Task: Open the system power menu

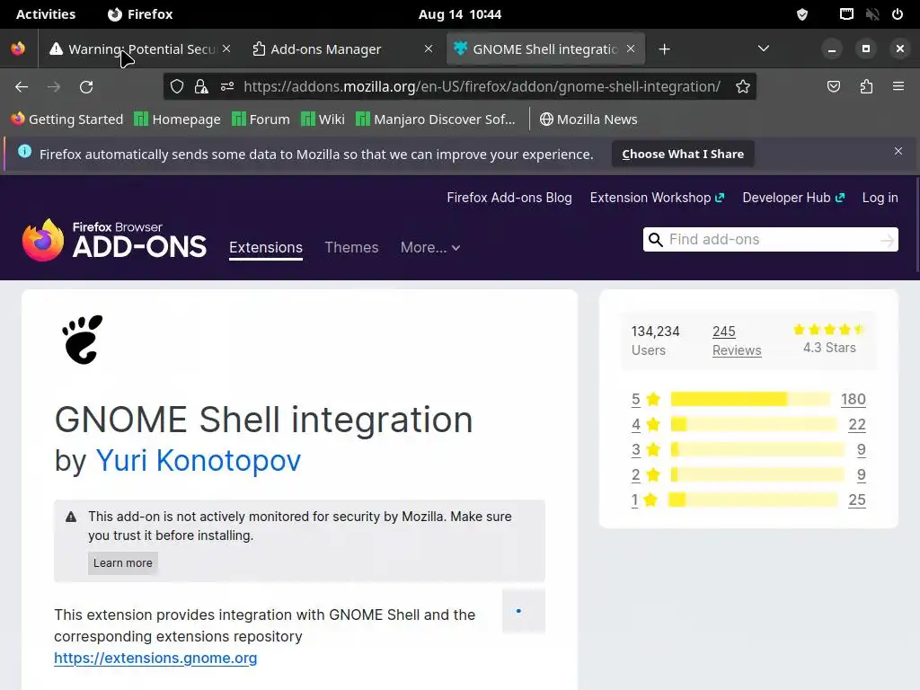Action: (898, 14)
